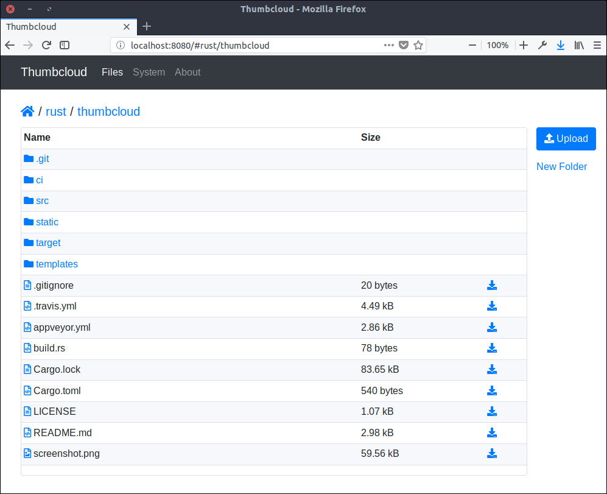Image resolution: width=607 pixels, height=494 pixels.
Task: Click the appveyor.yml file name
Action: 62,327
